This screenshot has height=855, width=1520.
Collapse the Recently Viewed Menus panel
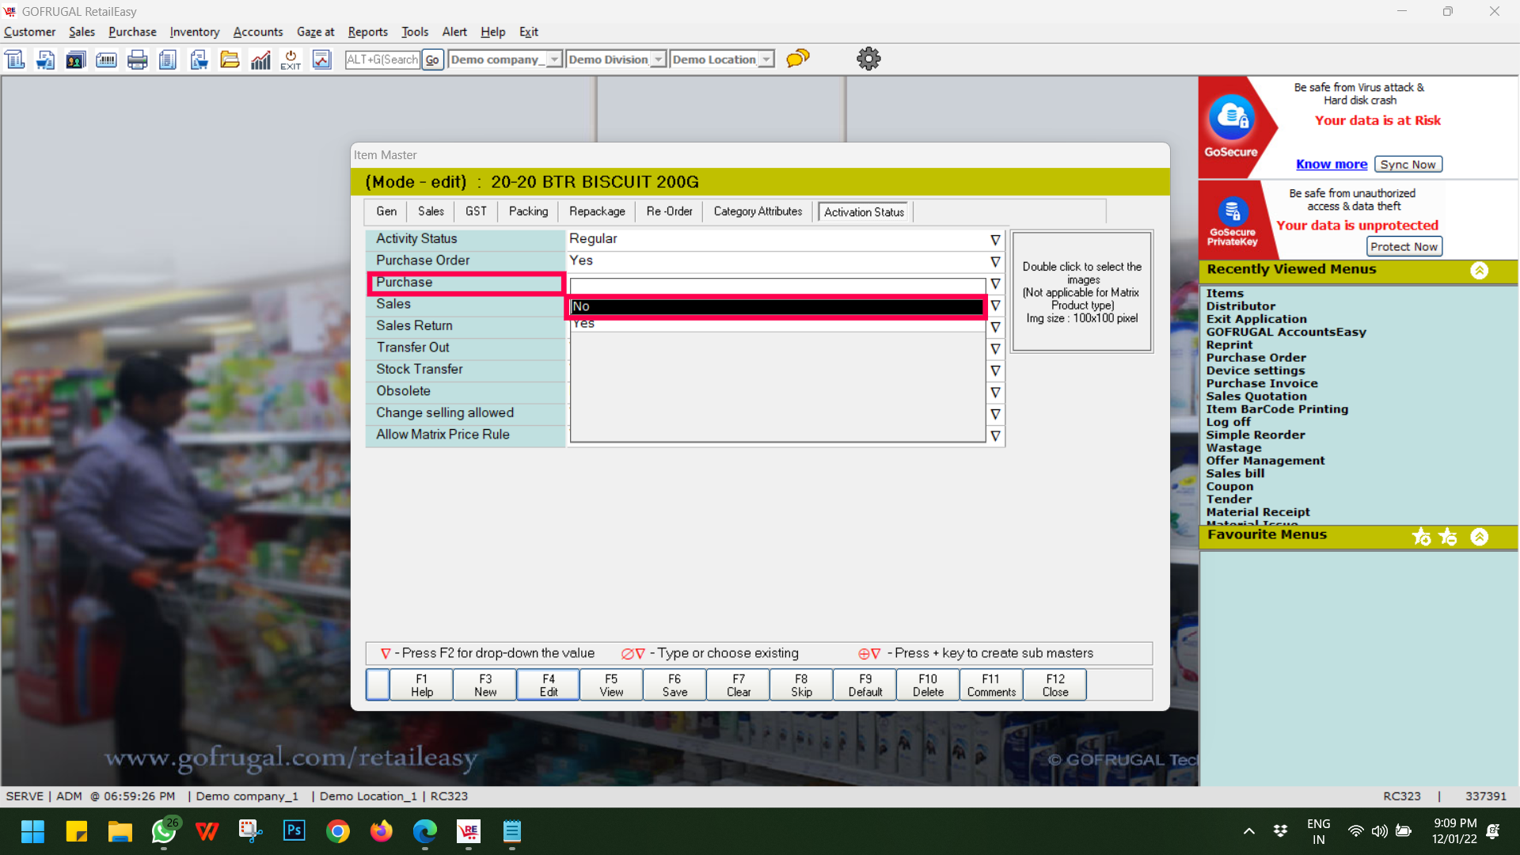[1479, 270]
